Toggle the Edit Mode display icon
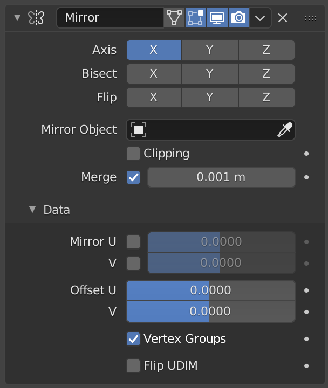This screenshot has height=388, width=328. click(x=195, y=18)
